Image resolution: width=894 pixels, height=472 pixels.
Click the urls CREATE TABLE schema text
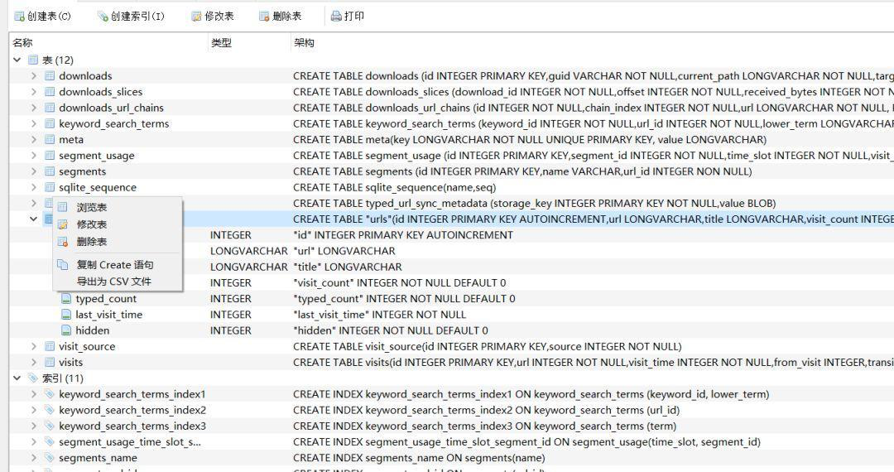[x=593, y=219]
